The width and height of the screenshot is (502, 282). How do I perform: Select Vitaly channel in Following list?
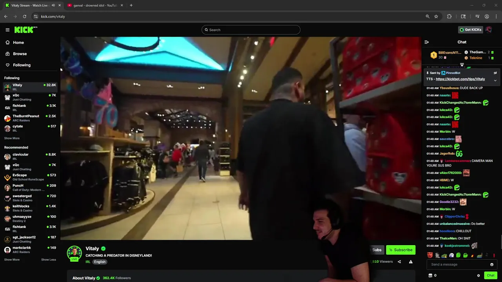coord(30,87)
